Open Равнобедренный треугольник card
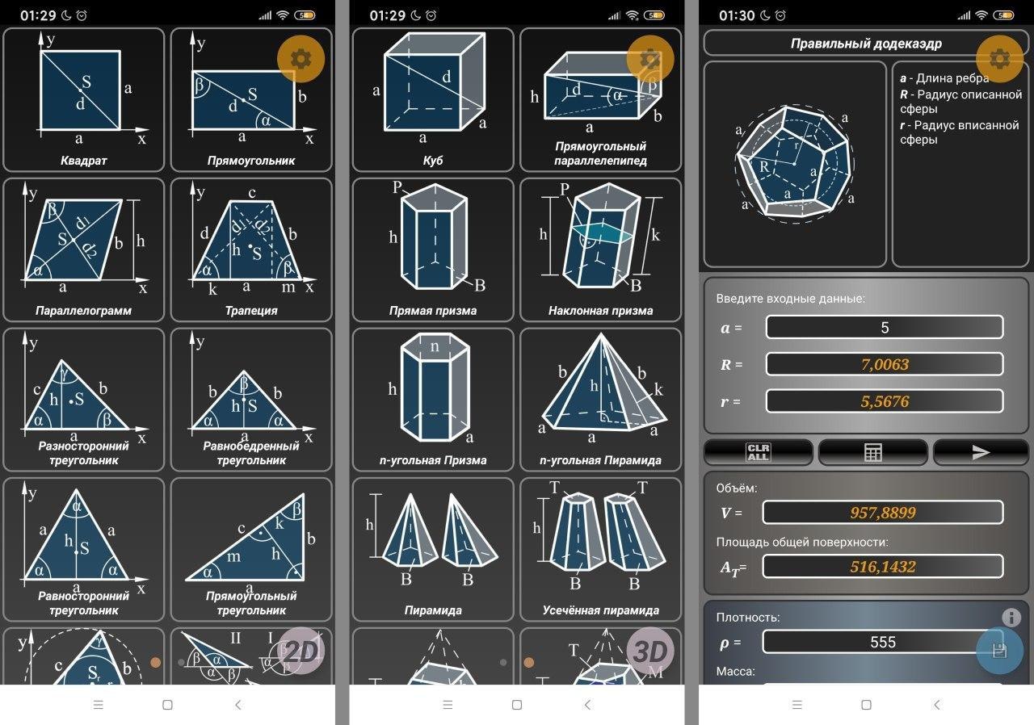Image resolution: width=1034 pixels, height=725 pixels. (251, 400)
